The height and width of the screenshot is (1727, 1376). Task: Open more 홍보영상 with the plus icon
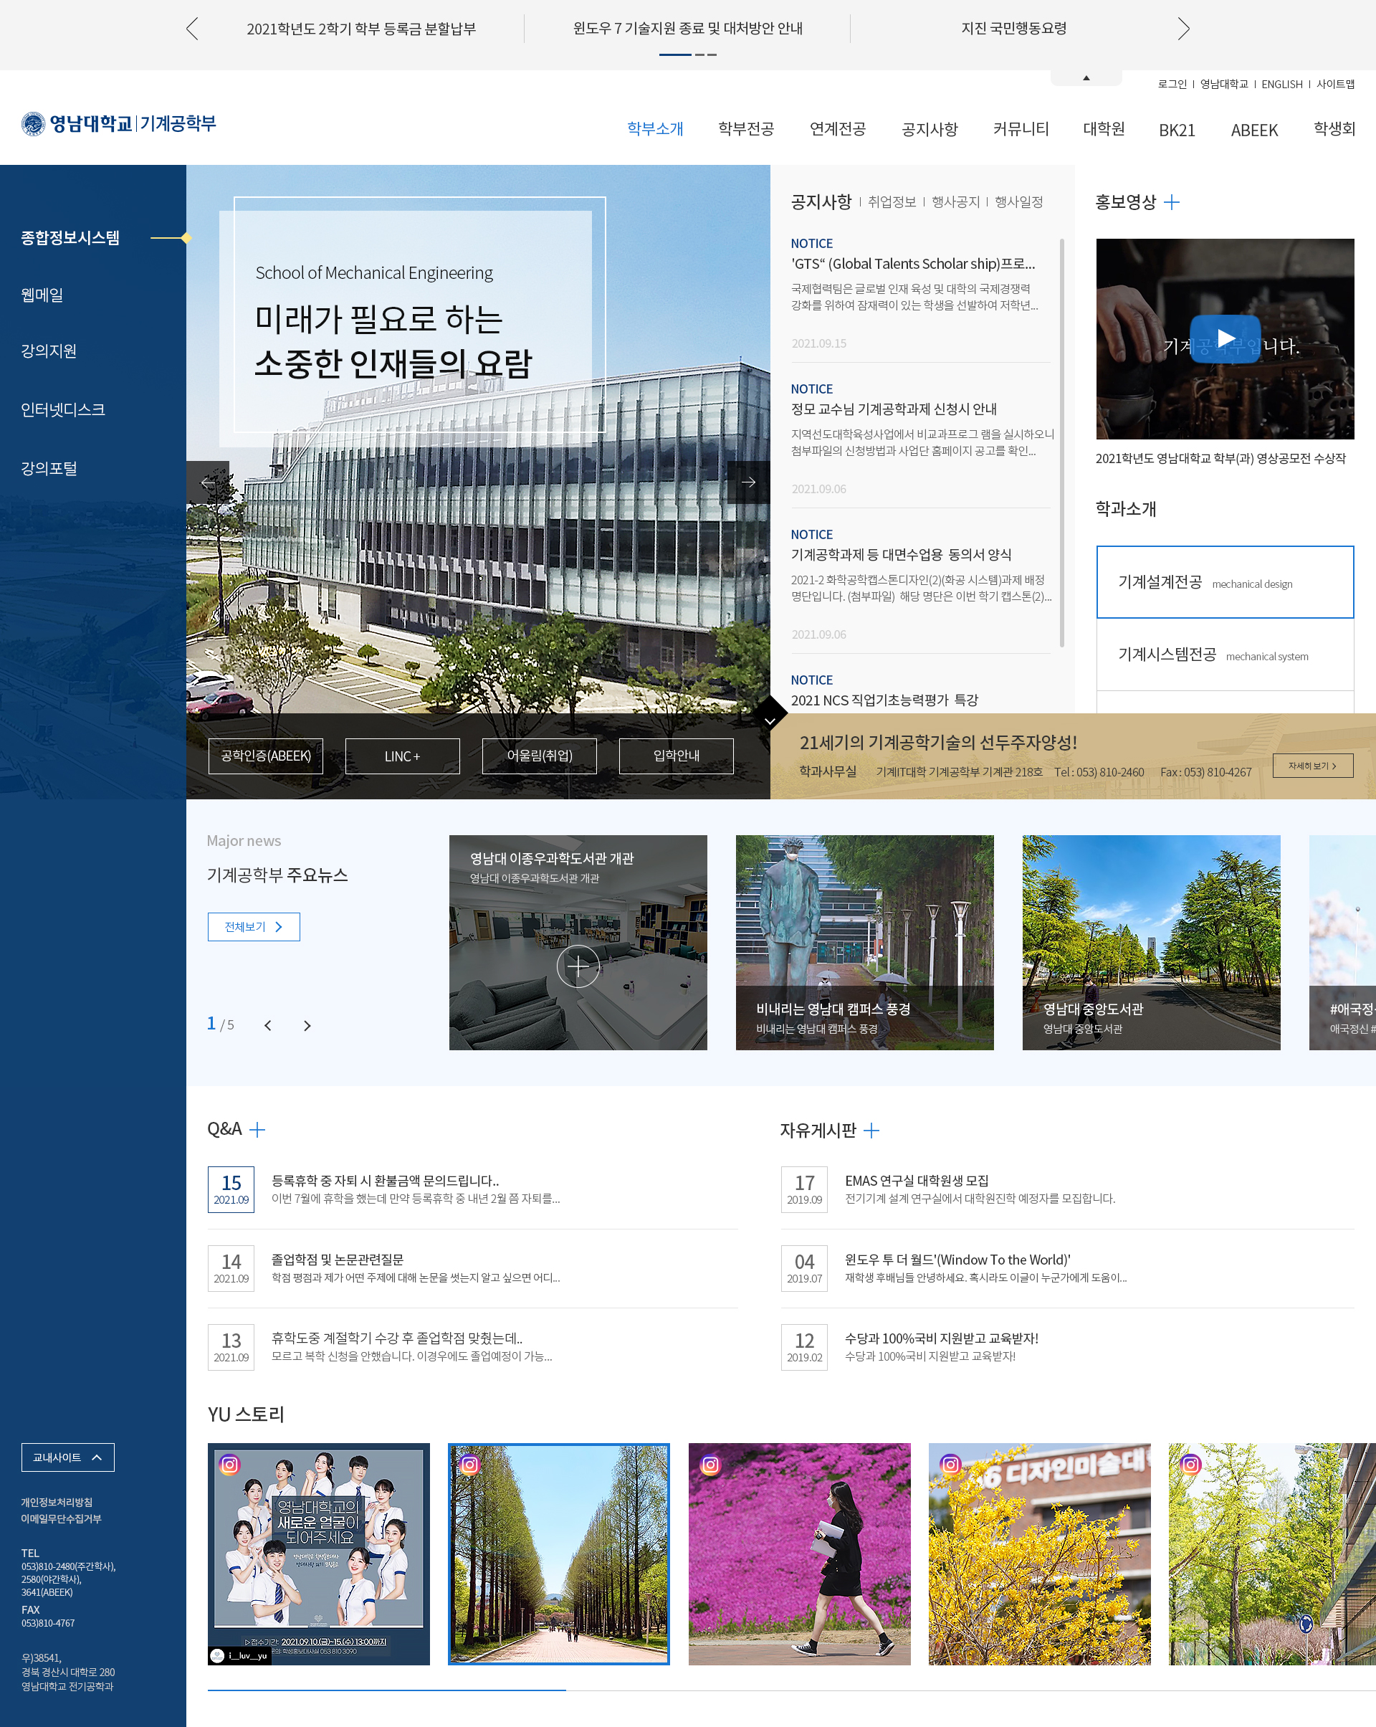[x=1171, y=202]
